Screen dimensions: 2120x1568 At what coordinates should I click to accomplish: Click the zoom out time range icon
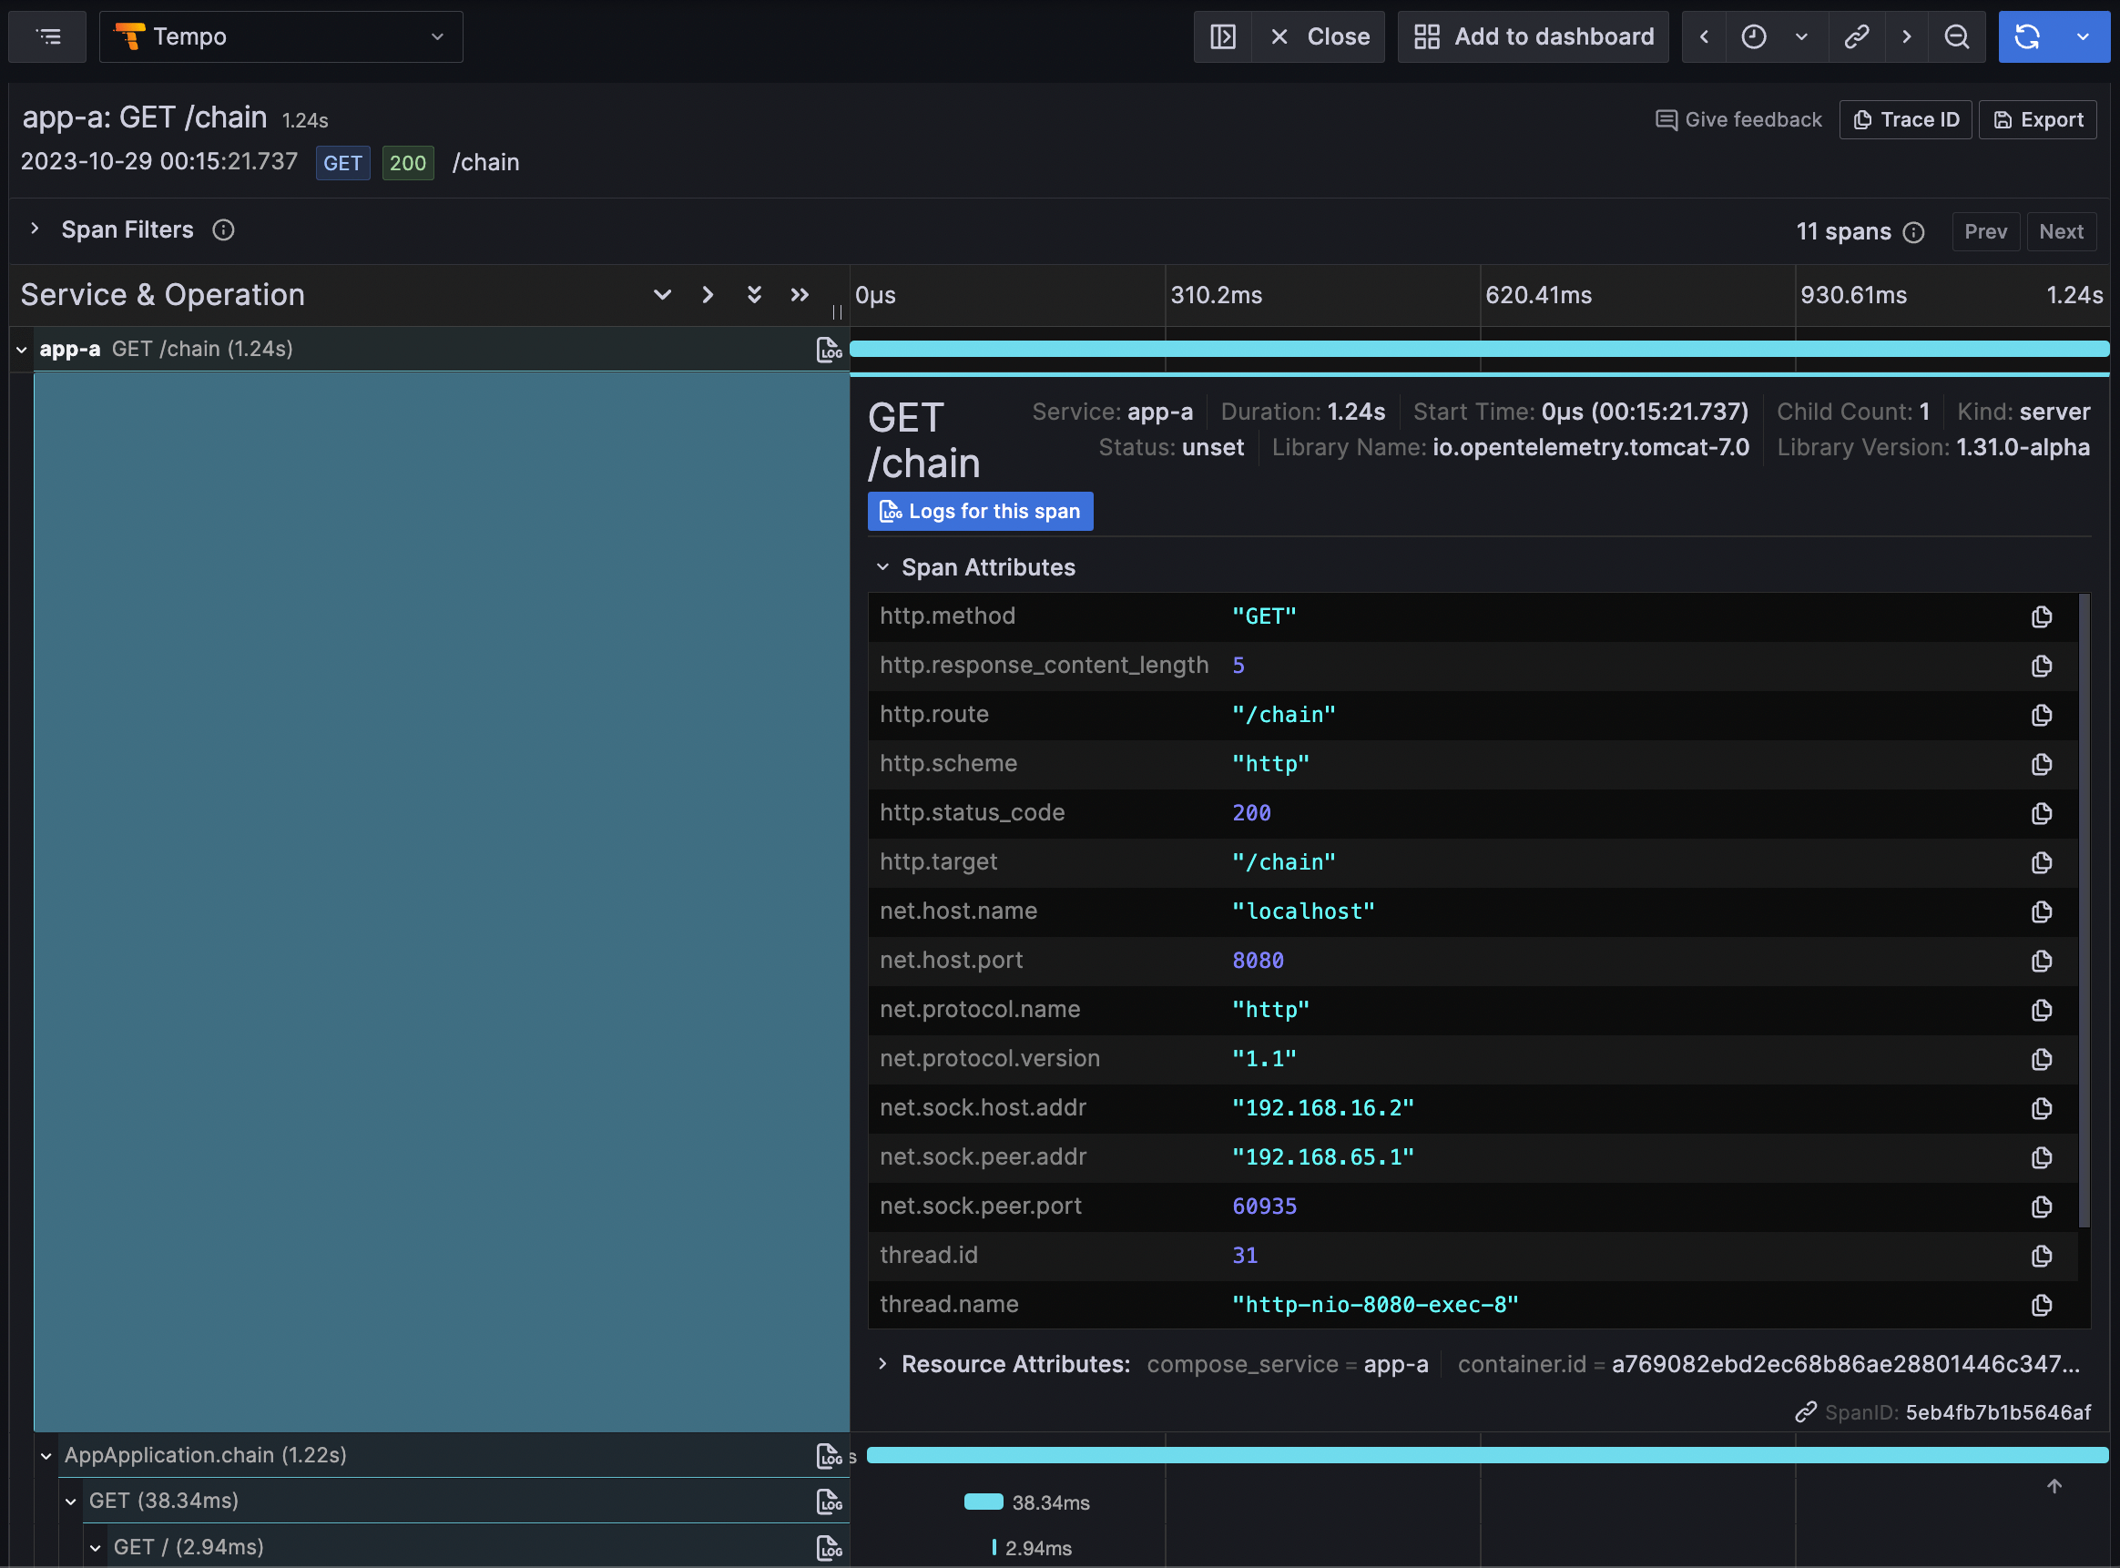pos(1956,37)
